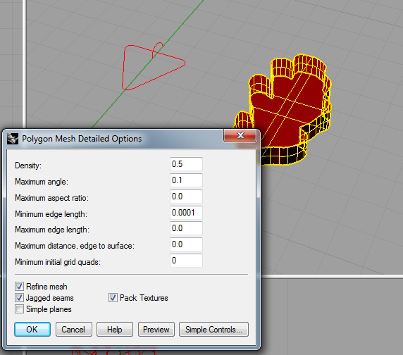Cancel the mesh options dialog

coord(74,330)
